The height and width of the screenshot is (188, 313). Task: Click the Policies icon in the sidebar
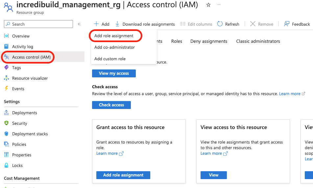click(6, 144)
